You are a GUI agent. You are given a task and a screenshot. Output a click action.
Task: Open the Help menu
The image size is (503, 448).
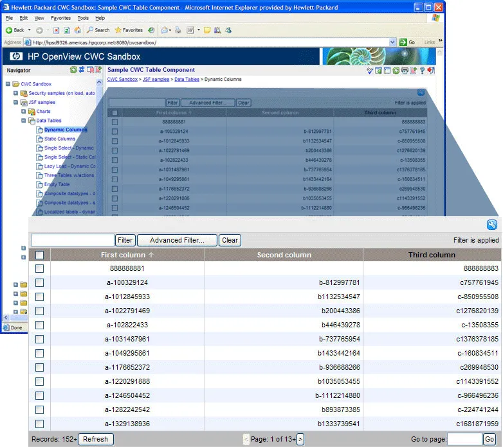point(100,18)
